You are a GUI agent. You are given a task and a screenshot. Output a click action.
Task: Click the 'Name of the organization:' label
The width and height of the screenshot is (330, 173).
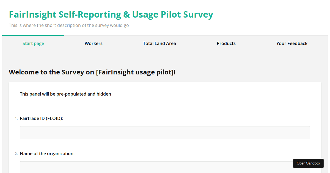pyautogui.click(x=47, y=154)
